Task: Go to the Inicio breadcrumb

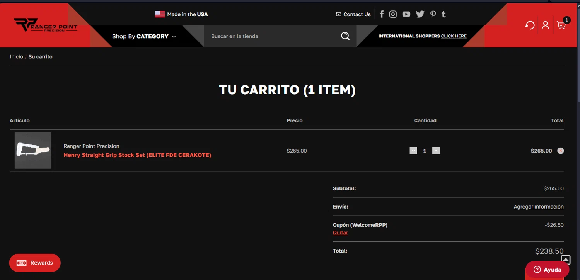Action: click(x=17, y=56)
